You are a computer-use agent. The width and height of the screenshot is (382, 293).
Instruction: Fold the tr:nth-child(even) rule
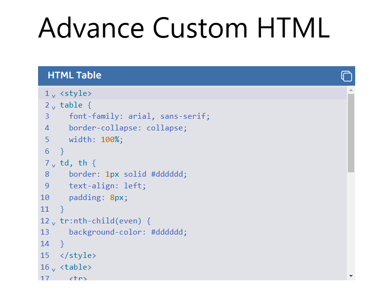(54, 222)
